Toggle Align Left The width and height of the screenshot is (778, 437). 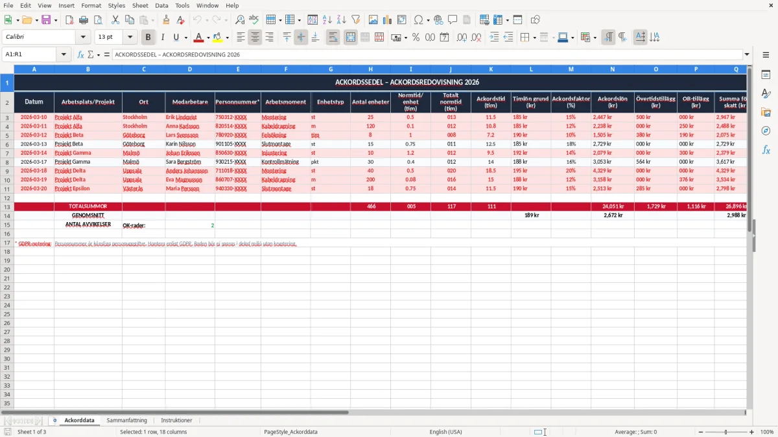(x=241, y=38)
